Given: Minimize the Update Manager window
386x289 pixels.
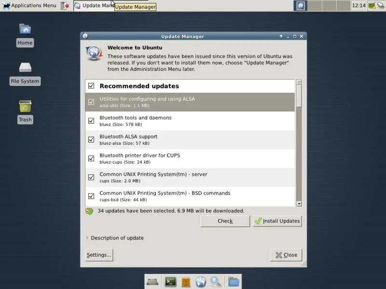Looking at the screenshot, I should [x=288, y=36].
